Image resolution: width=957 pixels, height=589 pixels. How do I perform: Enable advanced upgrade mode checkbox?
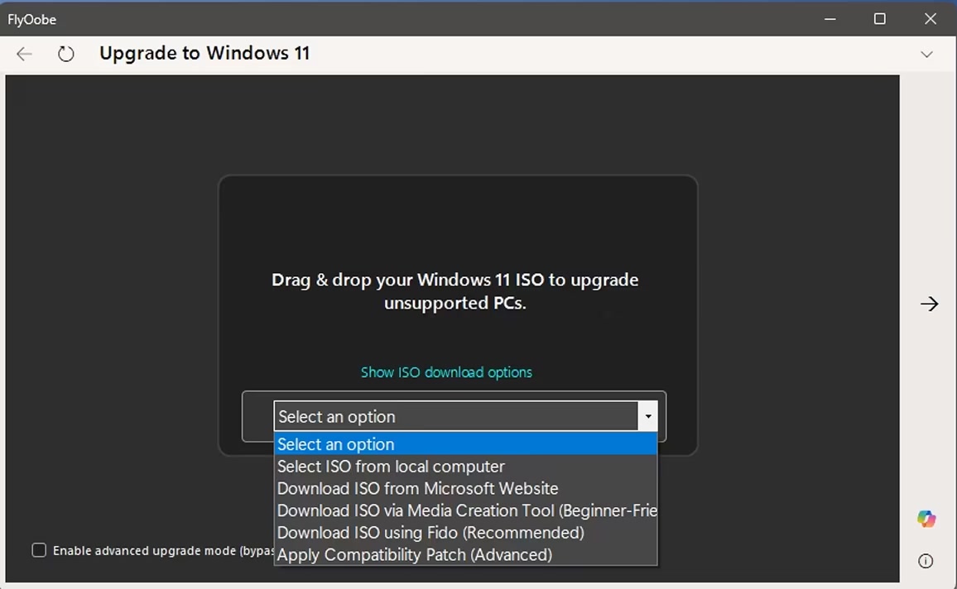coord(39,550)
